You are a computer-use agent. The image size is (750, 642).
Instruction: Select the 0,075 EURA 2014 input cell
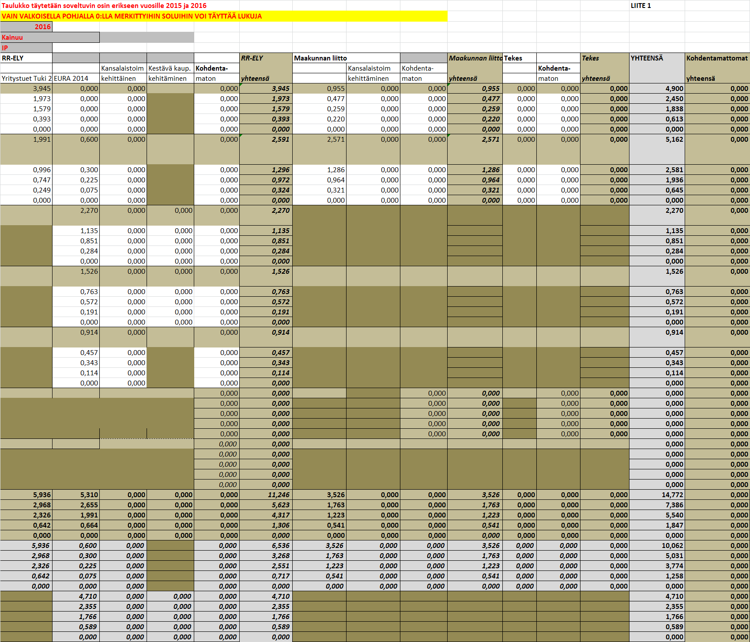pyautogui.click(x=76, y=190)
